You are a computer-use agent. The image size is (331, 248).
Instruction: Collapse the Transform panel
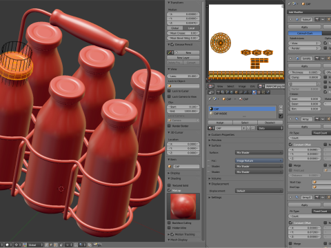pos(169,3)
